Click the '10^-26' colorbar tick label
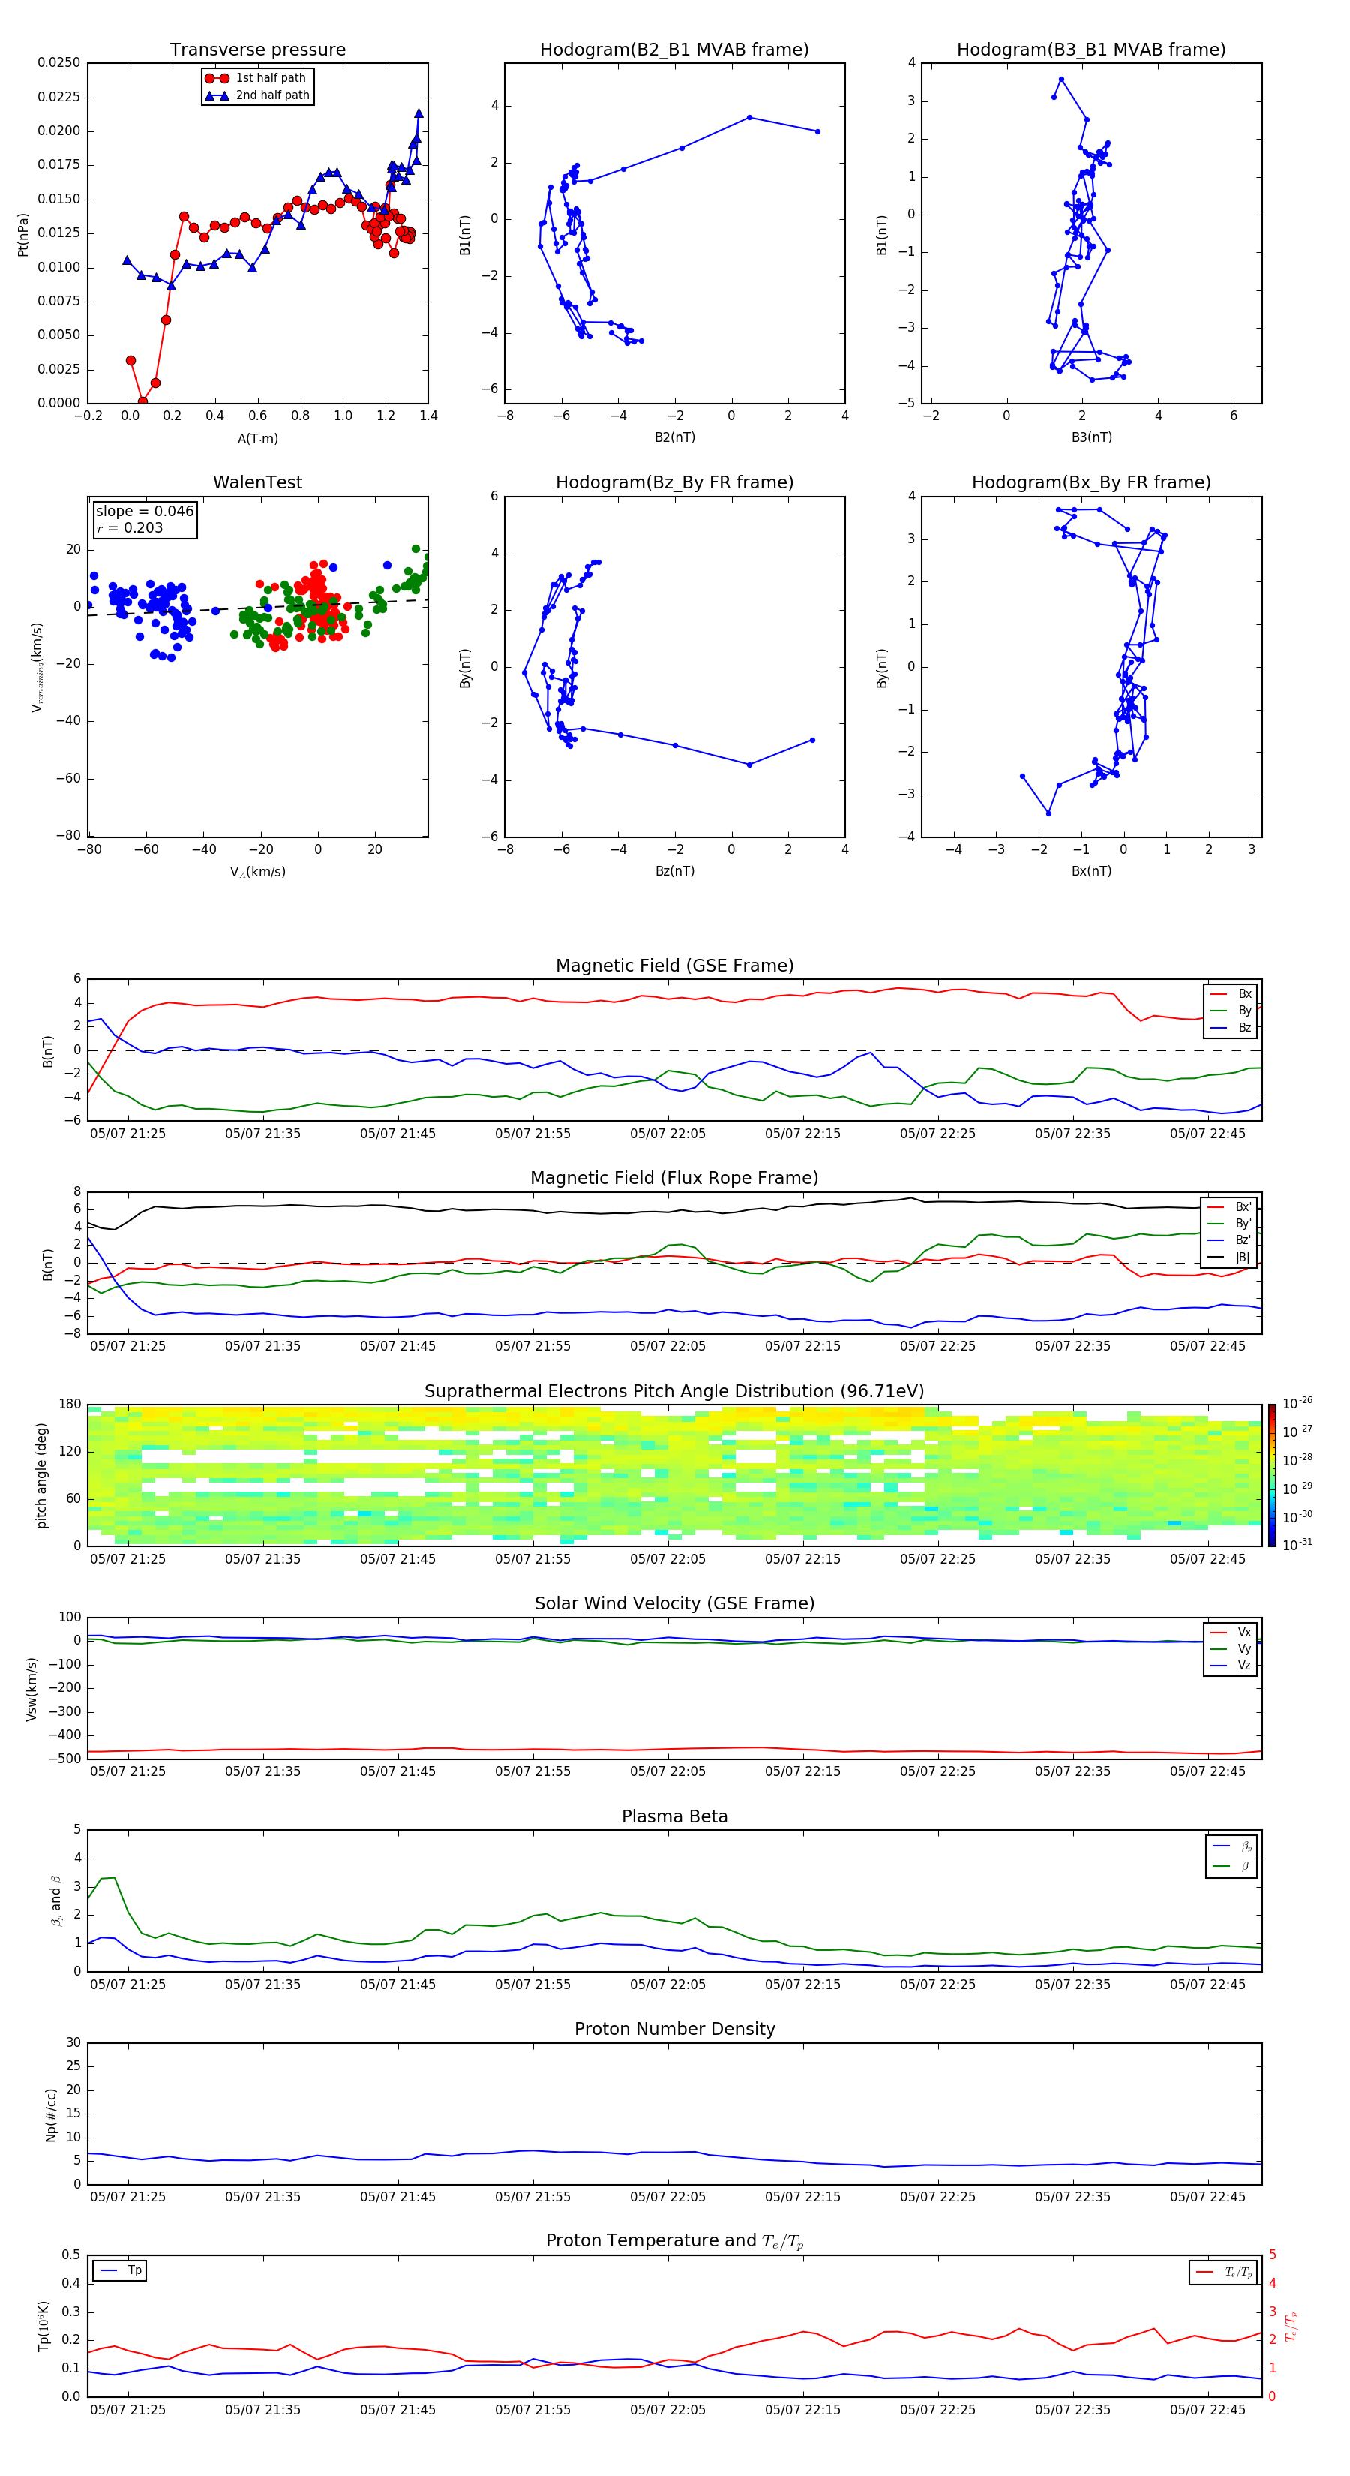Screen dimensions: 1350x2476 1297,1403
